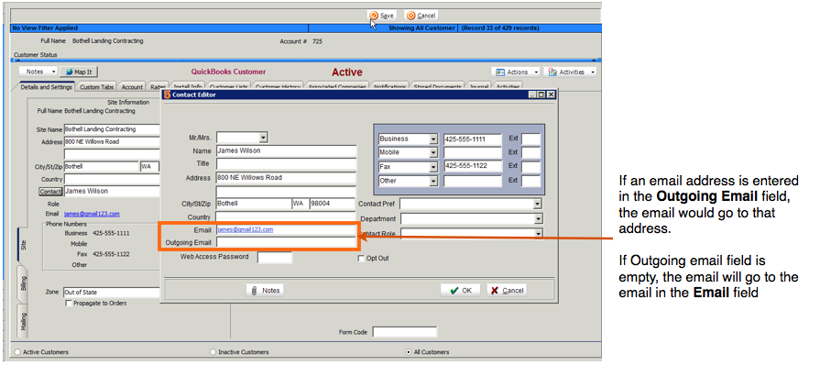Viewport: 820px width, 366px height.
Task: Click the site Address field 800 NE Willows Road
Action: click(112, 142)
